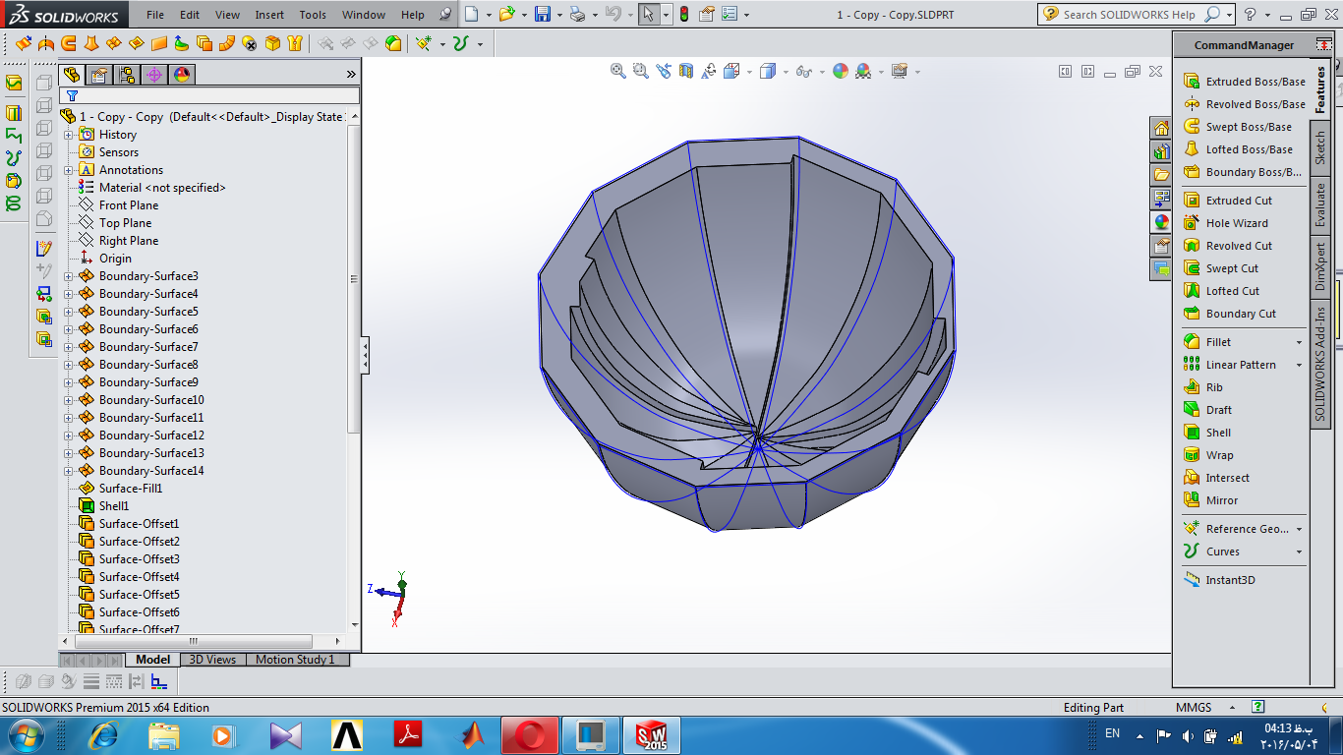Click the Extruded Boss/Base feature icon
Viewport: 1343px width, 755px height.
[x=1192, y=82]
